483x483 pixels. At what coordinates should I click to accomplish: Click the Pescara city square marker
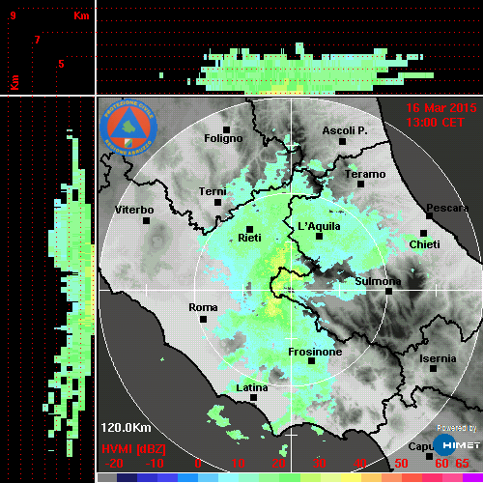pos(429,215)
